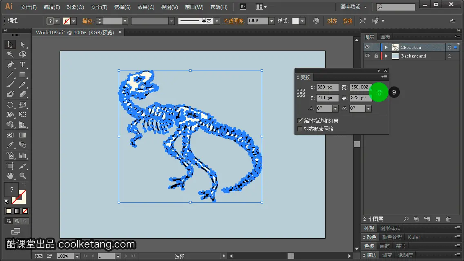Click the 不透明度 opacity link
This screenshot has width=464, height=261.
tap(234, 21)
